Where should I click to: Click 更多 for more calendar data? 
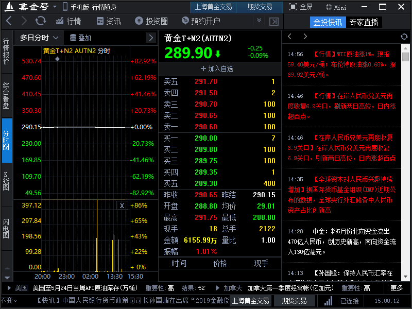click(x=397, y=288)
